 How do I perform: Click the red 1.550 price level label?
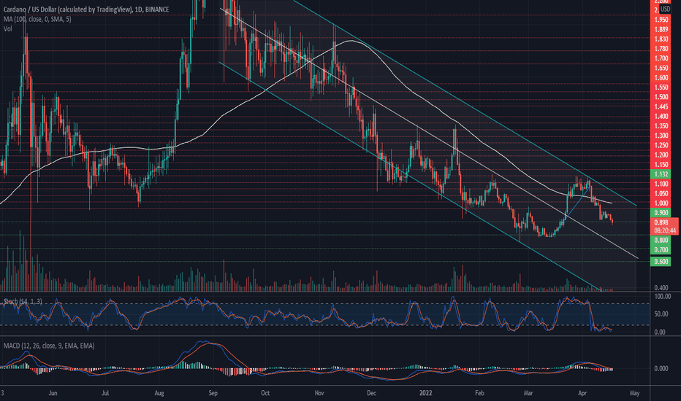click(x=661, y=87)
